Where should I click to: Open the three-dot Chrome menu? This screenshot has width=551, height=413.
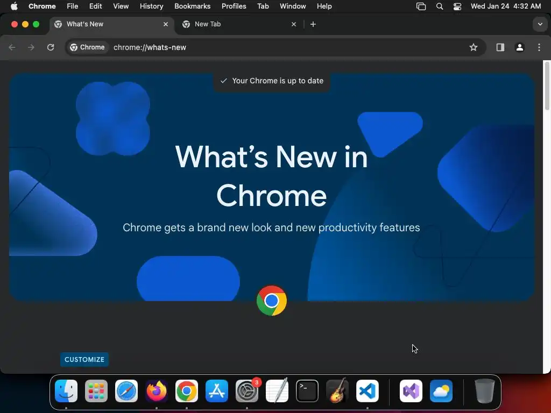tap(539, 47)
